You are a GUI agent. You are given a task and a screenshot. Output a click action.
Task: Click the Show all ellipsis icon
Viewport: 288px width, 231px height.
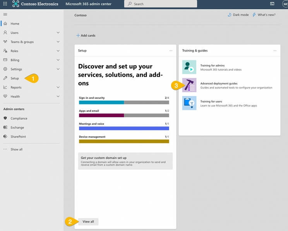click(5, 149)
